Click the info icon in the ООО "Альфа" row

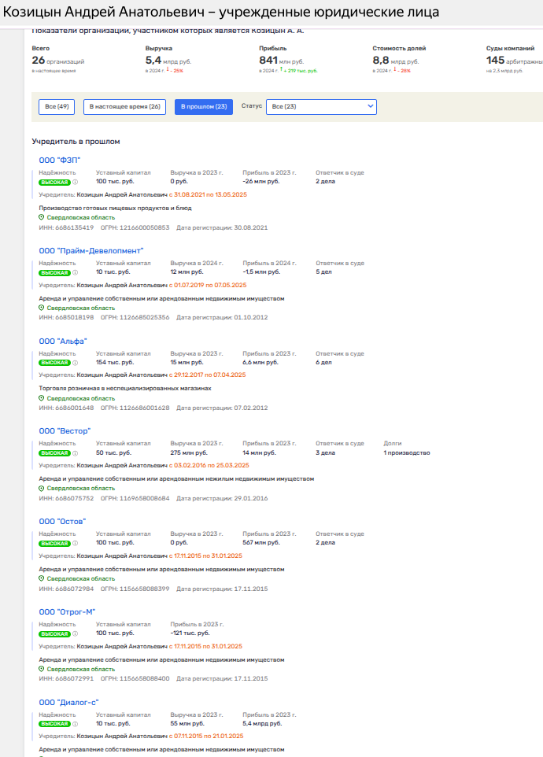tap(76, 363)
